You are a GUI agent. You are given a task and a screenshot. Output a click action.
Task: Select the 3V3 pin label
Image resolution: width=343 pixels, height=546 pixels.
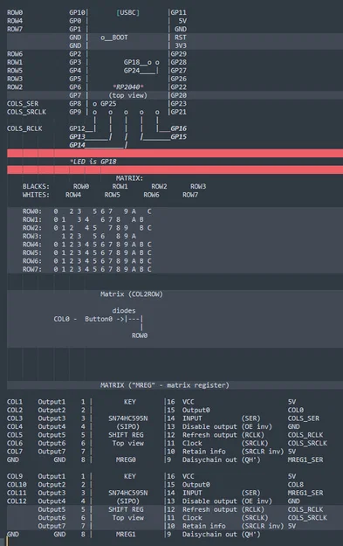(x=180, y=45)
